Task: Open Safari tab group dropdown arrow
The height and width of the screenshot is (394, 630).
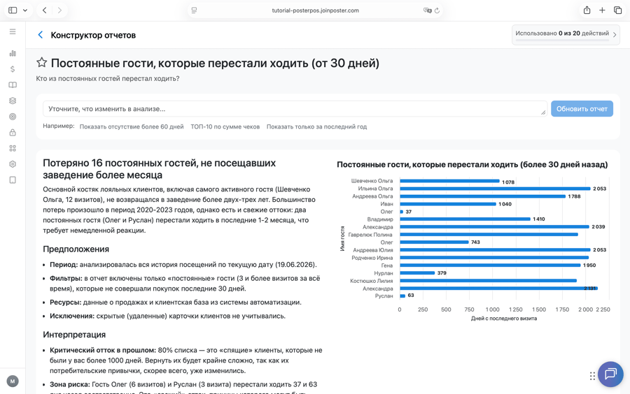Action: [25, 10]
